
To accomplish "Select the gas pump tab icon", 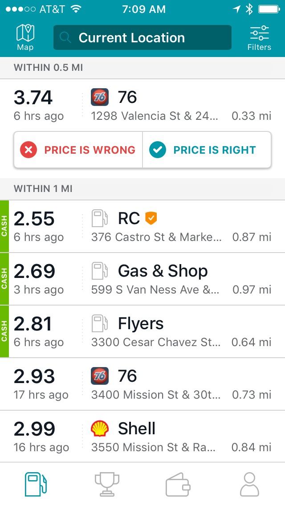I will [36, 484].
